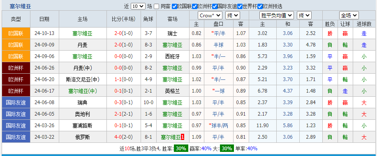Click the 走 handicap result on 24-06-17 row
377x156 pixels.
pos(345,91)
